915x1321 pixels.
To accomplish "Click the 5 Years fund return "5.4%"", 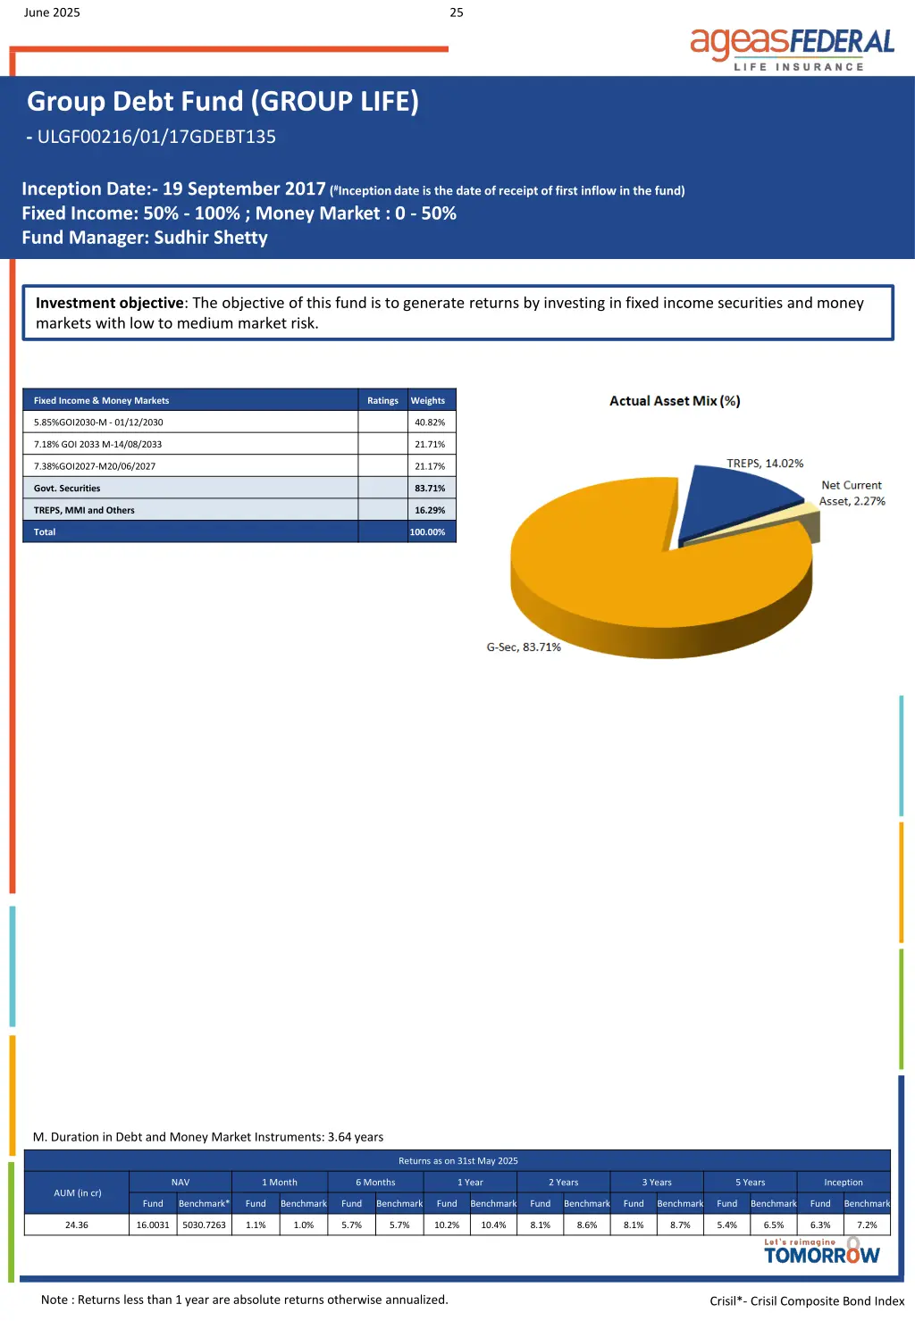I will click(727, 1225).
